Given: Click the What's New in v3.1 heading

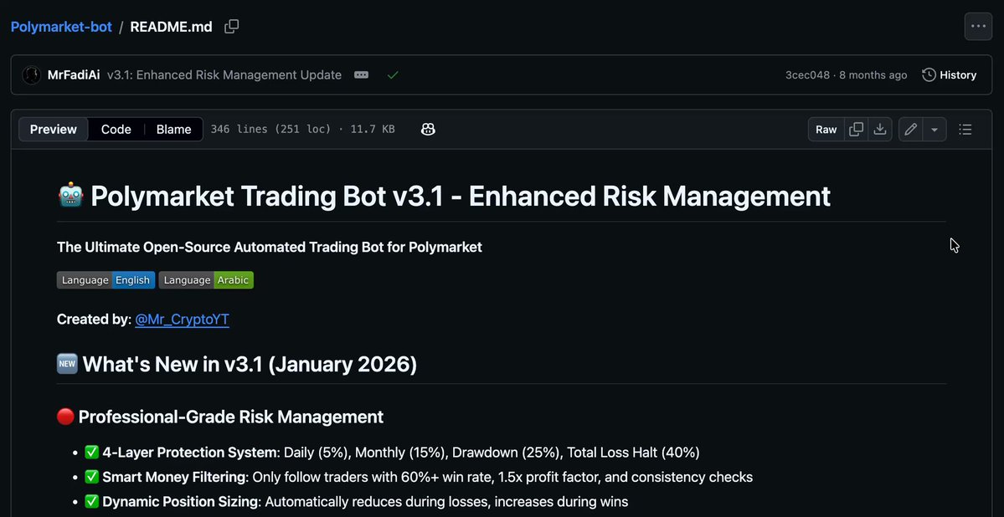Looking at the screenshot, I should (x=237, y=365).
